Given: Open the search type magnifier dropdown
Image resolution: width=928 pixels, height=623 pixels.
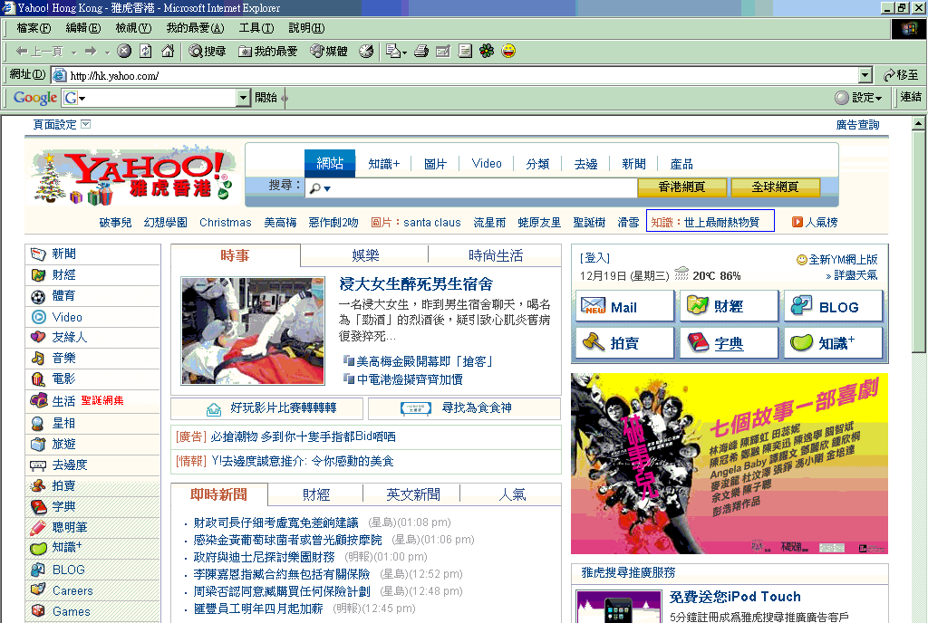Looking at the screenshot, I should tap(320, 188).
